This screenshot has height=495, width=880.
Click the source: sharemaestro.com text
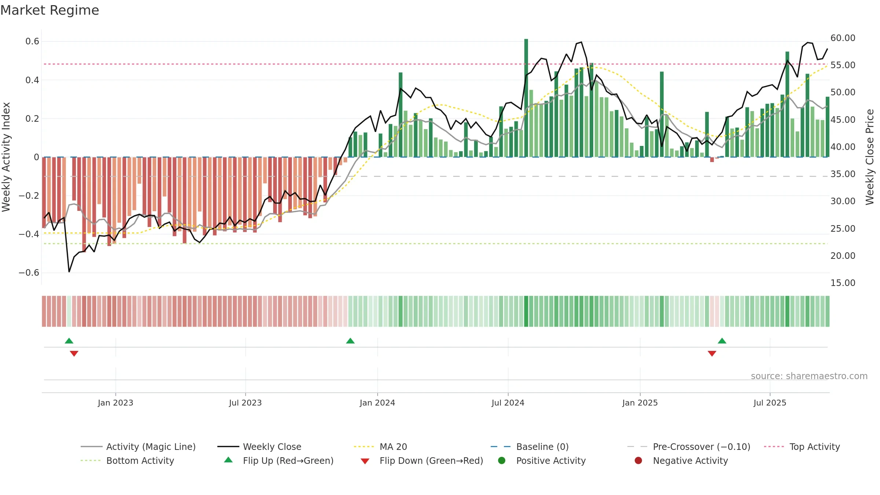809,376
